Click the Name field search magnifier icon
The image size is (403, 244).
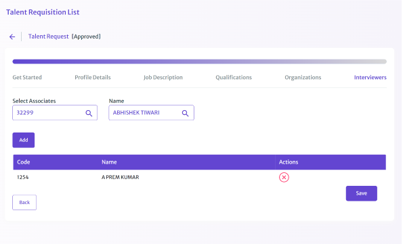(186, 113)
